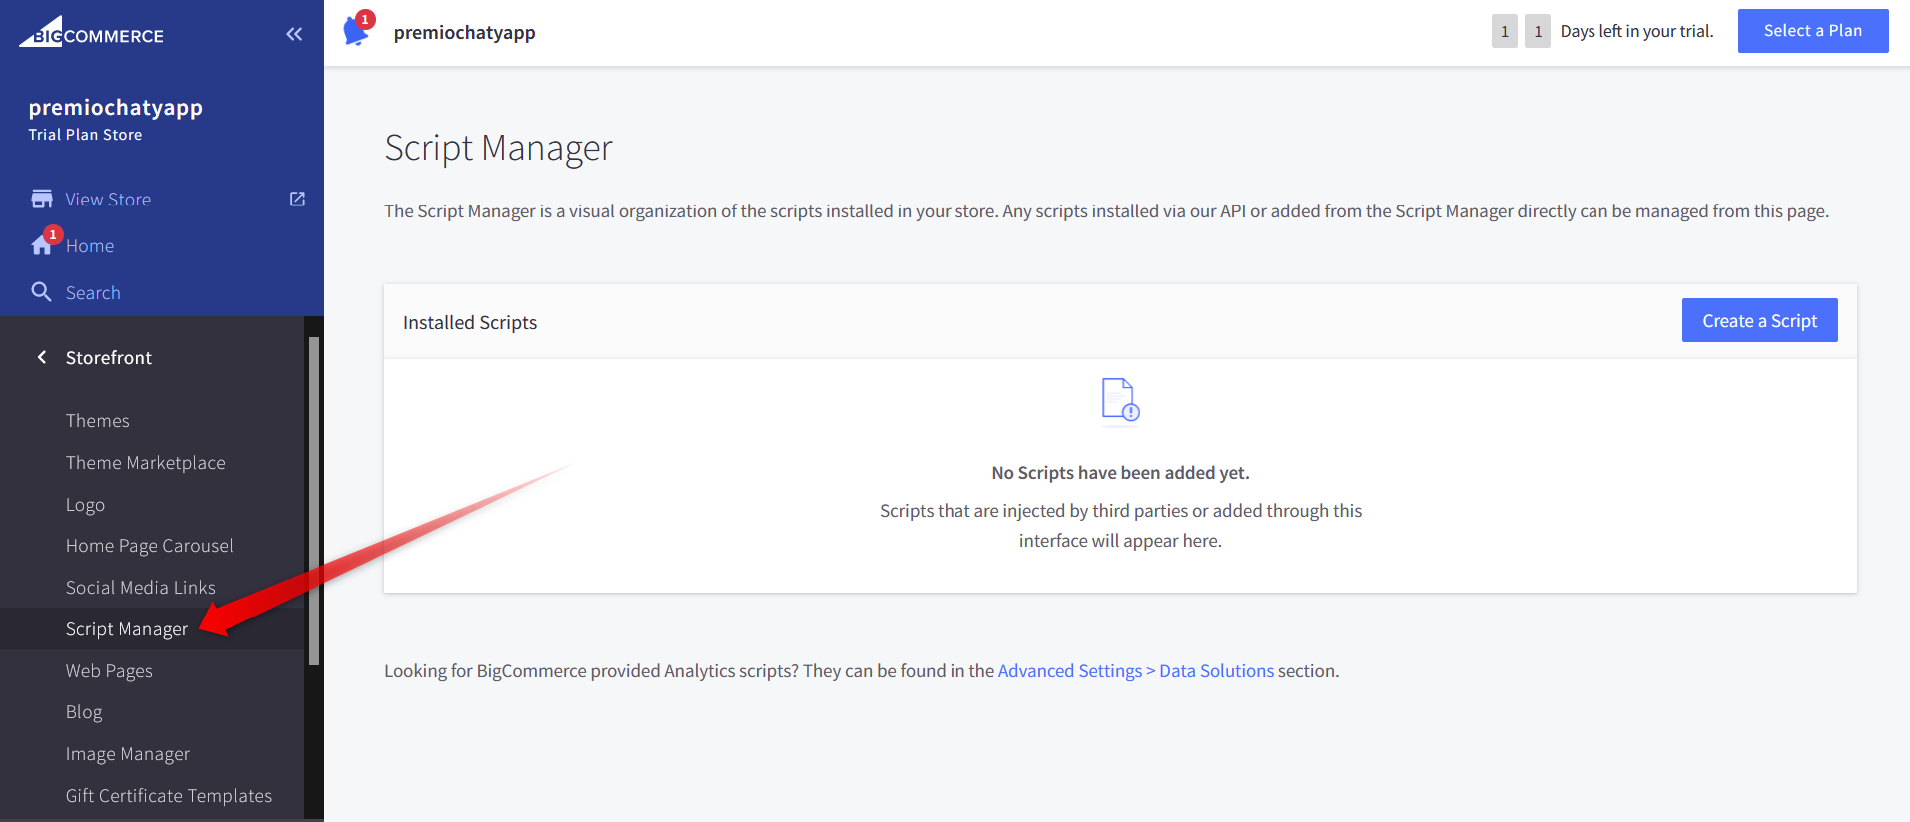Open the notifications bell icon
The width and height of the screenshot is (1910, 822).
(x=357, y=30)
